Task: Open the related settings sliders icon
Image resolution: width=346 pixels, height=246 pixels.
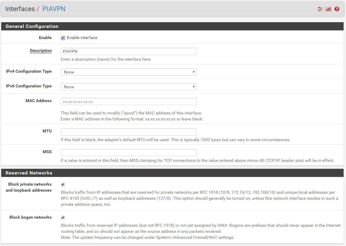Action: (320, 9)
